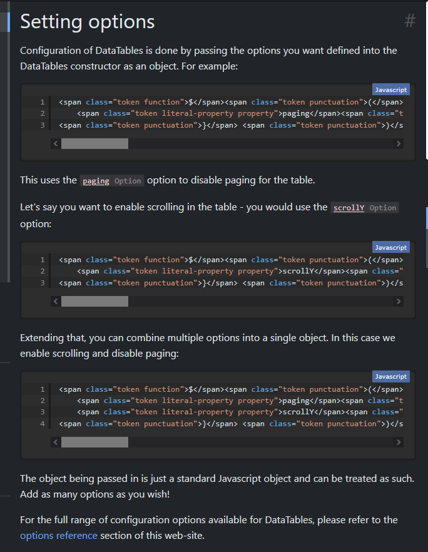Open the scrollY Option reference link
The image size is (428, 552).
[365, 208]
